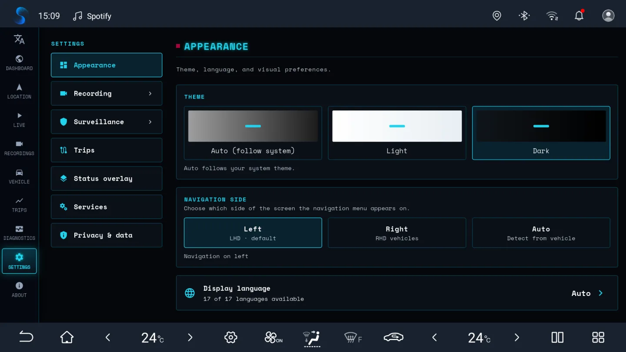The width and height of the screenshot is (626, 352).
Task: Open the Dashboard globe icon
Action: [19, 59]
